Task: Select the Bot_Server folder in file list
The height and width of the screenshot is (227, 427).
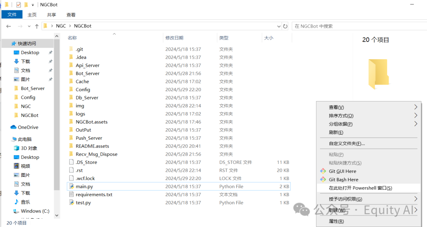Action: (x=87, y=73)
